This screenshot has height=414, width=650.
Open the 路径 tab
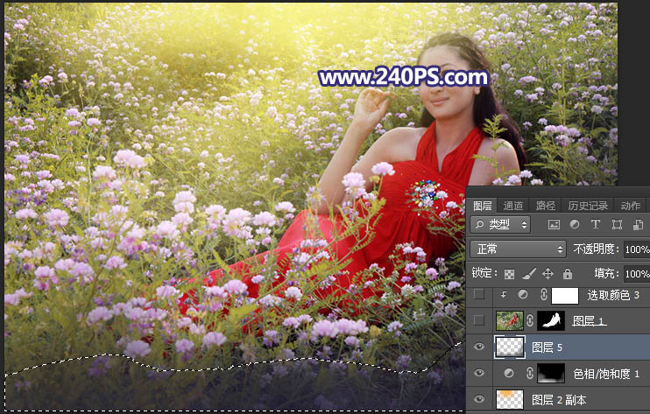point(546,206)
